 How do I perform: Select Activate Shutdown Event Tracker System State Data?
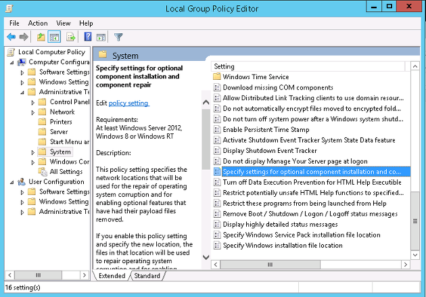point(309,140)
